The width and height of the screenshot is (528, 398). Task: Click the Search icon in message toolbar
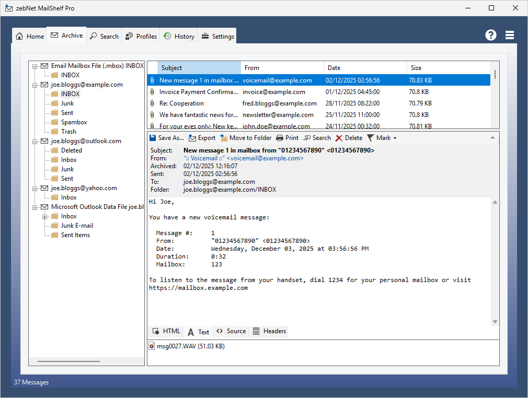(x=307, y=138)
